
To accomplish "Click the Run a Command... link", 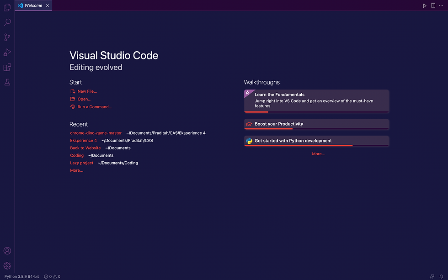I will coord(95,107).
